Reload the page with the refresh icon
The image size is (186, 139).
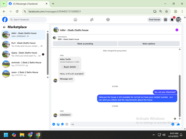[17, 11]
